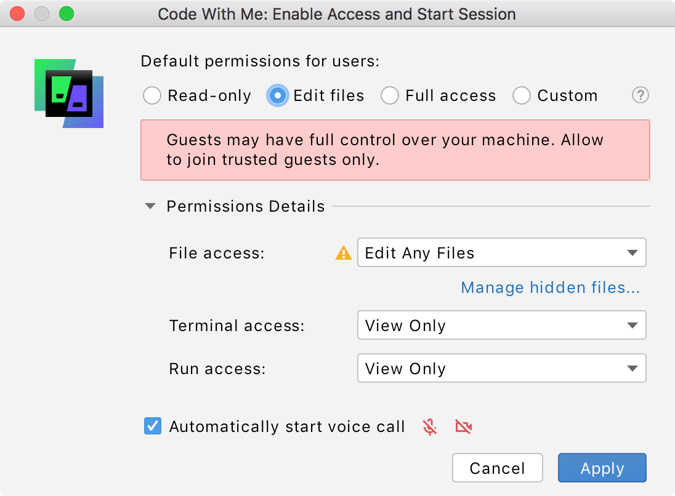The width and height of the screenshot is (675, 496).
Task: Apply the session settings
Action: [x=602, y=468]
